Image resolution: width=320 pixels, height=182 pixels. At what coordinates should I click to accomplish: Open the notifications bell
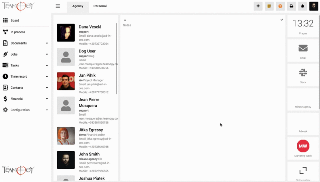(x=302, y=6)
